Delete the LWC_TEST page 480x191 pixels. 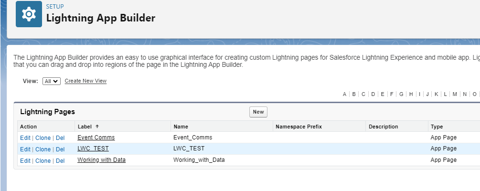[60, 149]
